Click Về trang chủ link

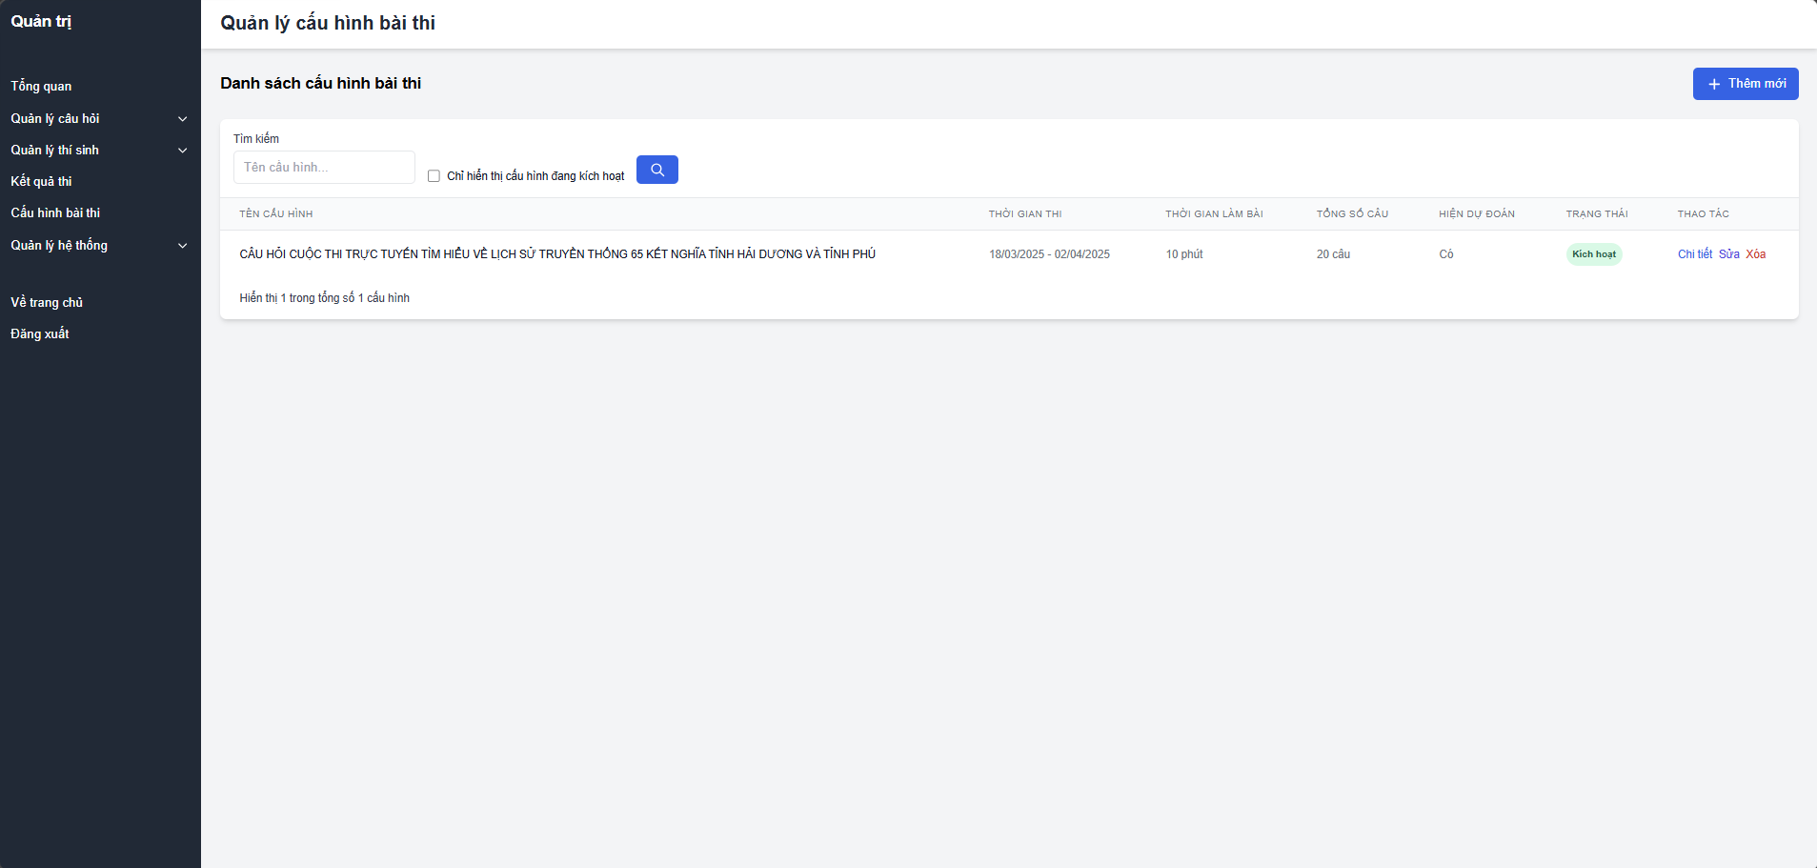point(47,302)
